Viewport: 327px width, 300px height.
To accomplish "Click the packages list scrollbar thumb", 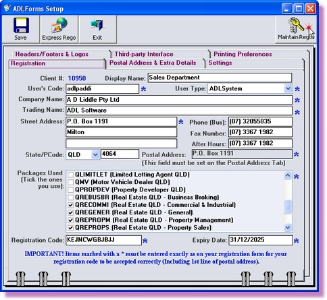I will 288,206.
